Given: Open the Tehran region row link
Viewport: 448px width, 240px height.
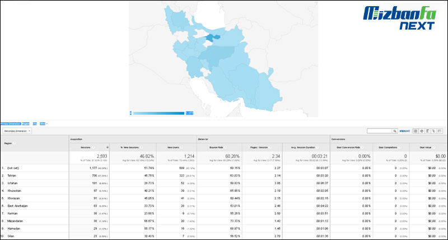Looking at the screenshot, I should (11, 175).
